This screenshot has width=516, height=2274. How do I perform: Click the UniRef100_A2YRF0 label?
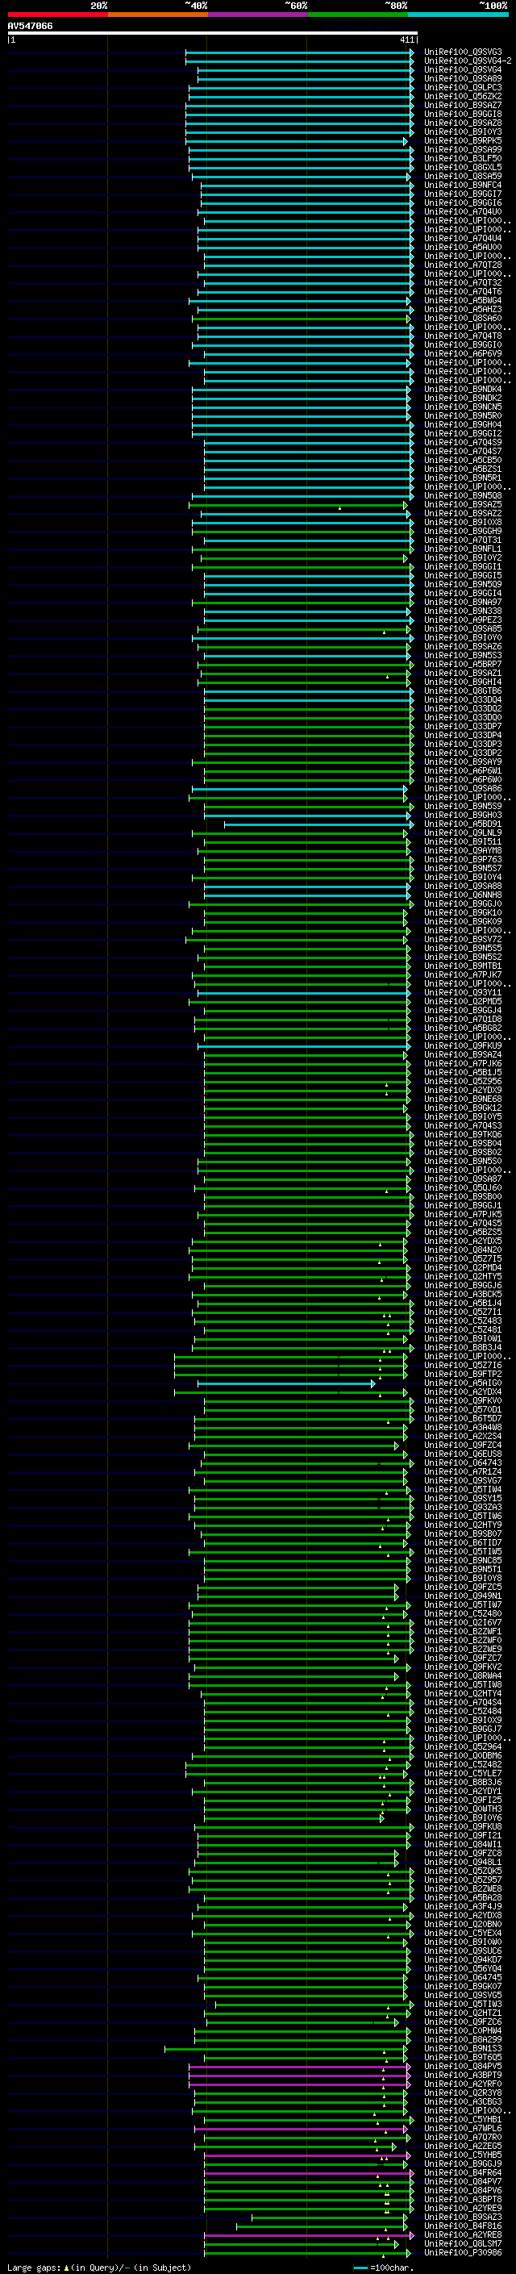coord(463,2084)
